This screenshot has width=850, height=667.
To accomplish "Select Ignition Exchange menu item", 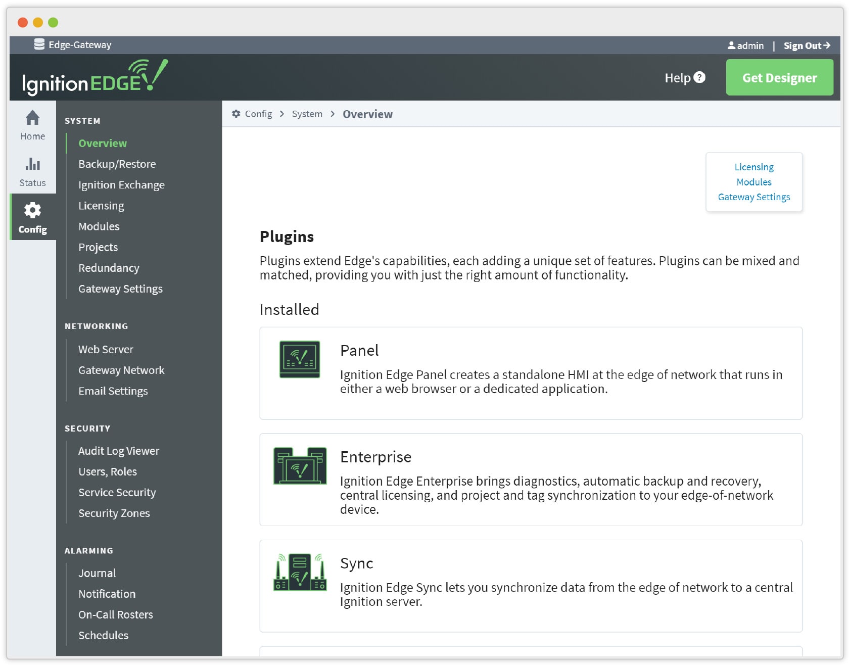I will point(121,185).
